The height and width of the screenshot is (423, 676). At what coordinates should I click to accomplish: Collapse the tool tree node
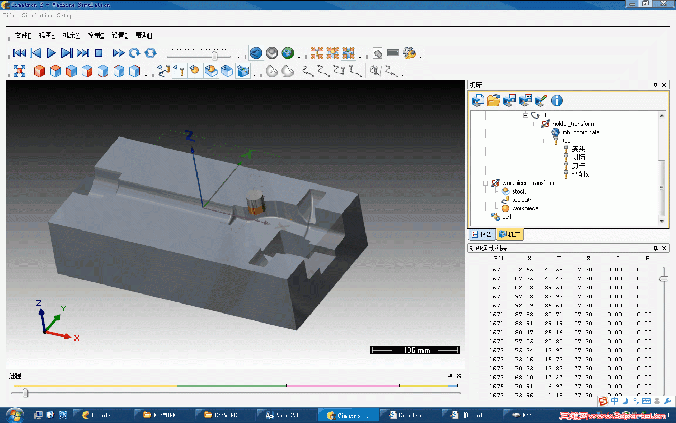coord(546,141)
